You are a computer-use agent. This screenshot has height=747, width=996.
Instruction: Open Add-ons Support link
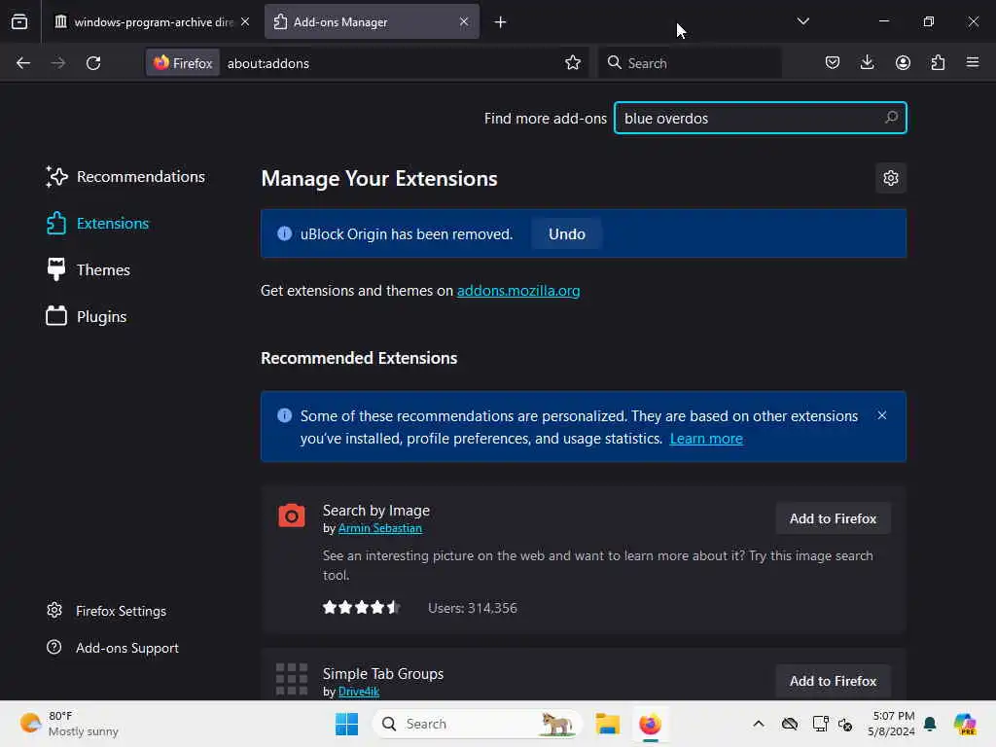(113, 648)
